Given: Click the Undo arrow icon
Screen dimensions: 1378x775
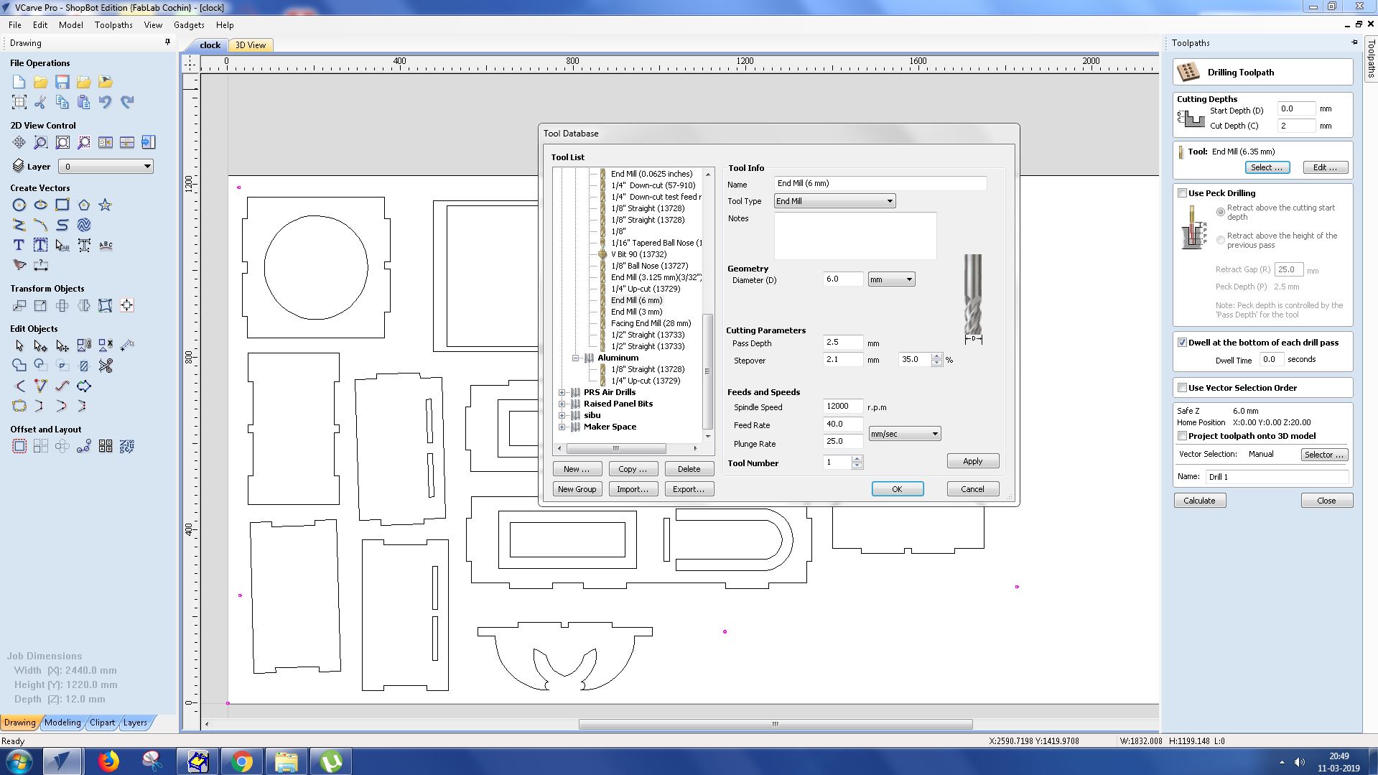Looking at the screenshot, I should [106, 102].
